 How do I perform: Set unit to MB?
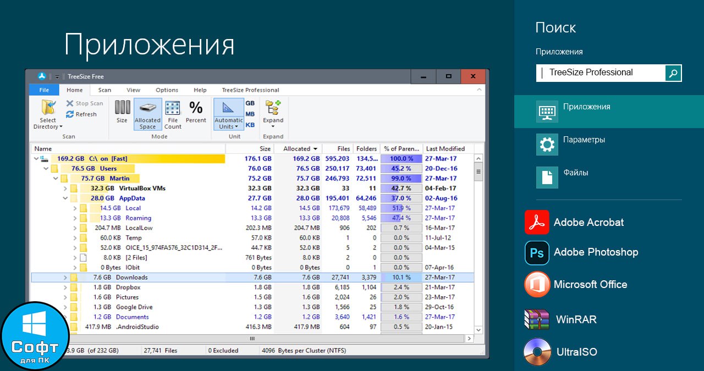pyautogui.click(x=250, y=114)
